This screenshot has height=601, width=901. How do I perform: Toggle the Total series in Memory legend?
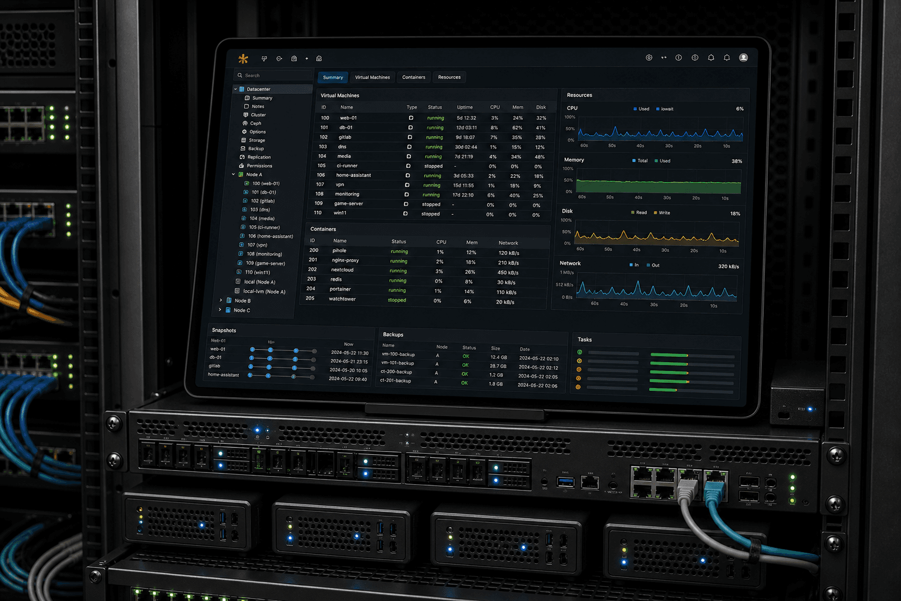tap(640, 160)
